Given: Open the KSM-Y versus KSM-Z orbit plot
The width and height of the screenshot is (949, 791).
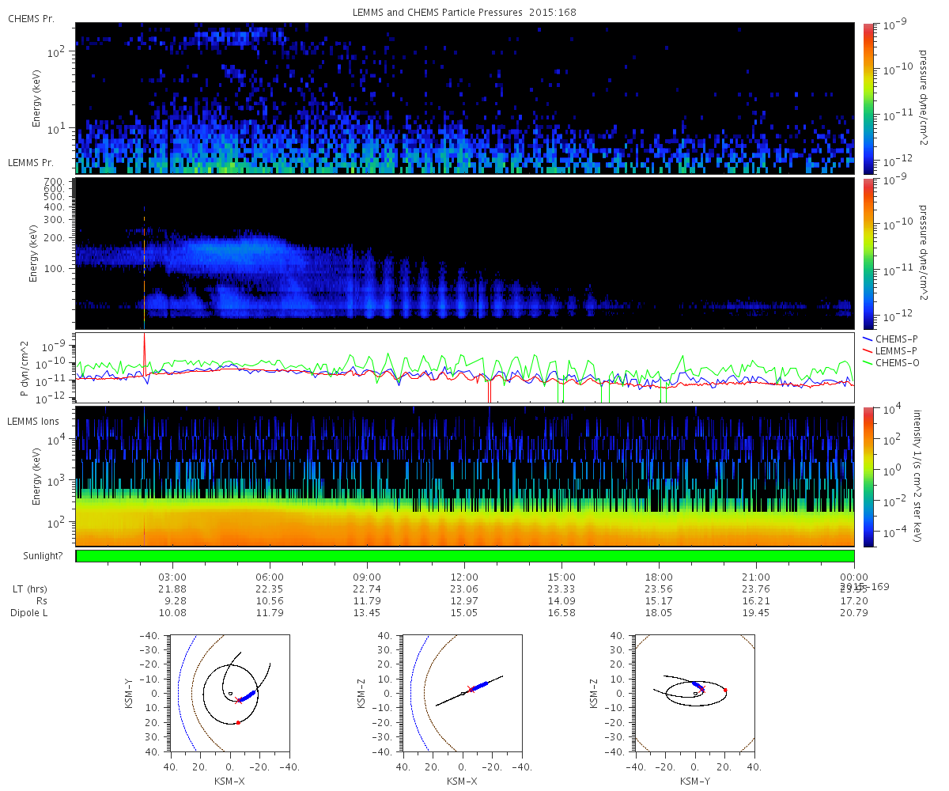Looking at the screenshot, I should click(695, 693).
